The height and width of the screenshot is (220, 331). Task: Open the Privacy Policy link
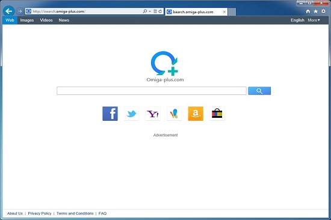(x=40, y=213)
